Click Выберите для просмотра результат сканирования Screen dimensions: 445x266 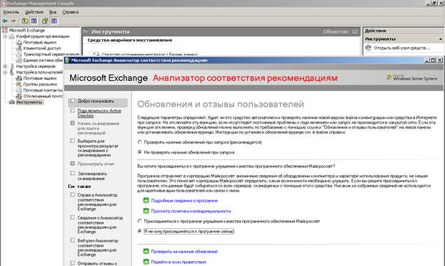[x=98, y=148]
